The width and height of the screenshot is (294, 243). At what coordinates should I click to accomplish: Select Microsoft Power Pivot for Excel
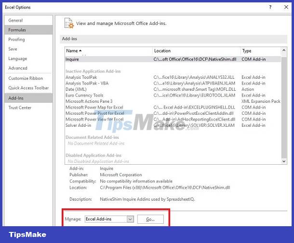click(x=173, y=113)
